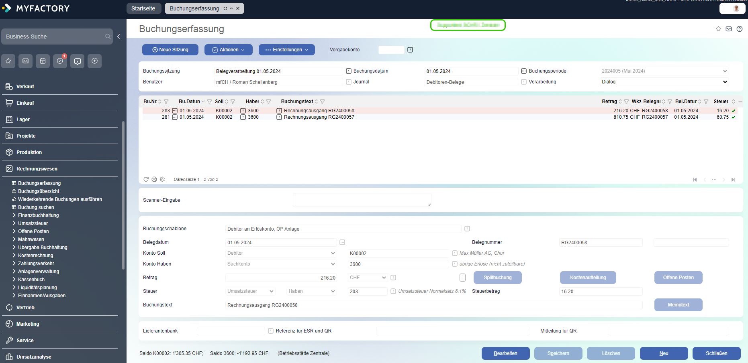Open the help icon at top right
Screen dimensions: 748x363
click(x=740, y=29)
